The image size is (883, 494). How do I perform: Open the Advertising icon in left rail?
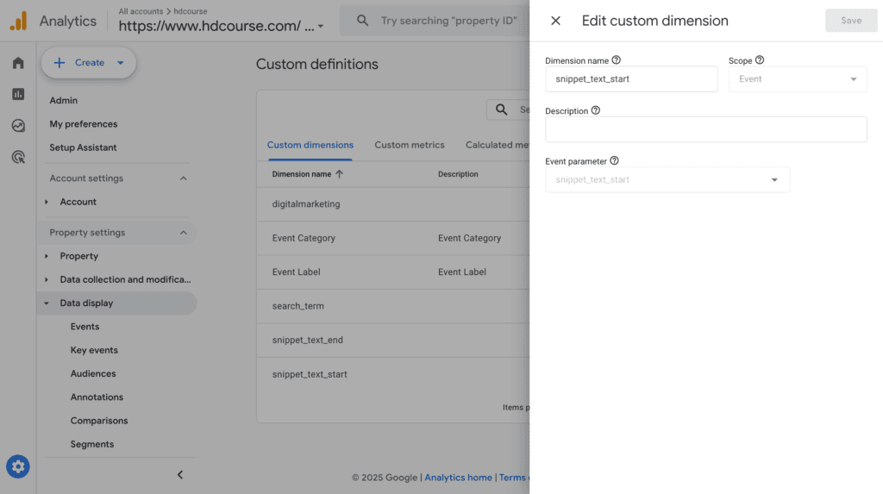[18, 157]
